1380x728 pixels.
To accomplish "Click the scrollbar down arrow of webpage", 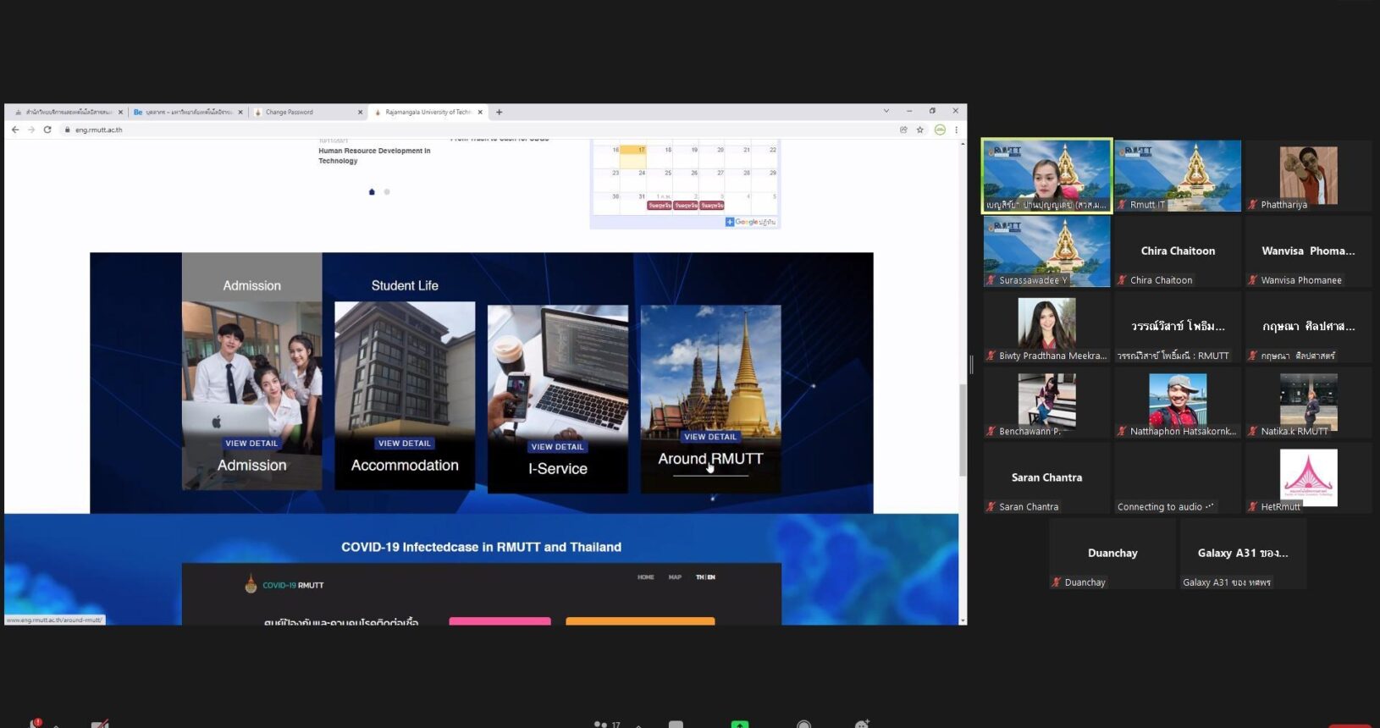I will [x=963, y=620].
